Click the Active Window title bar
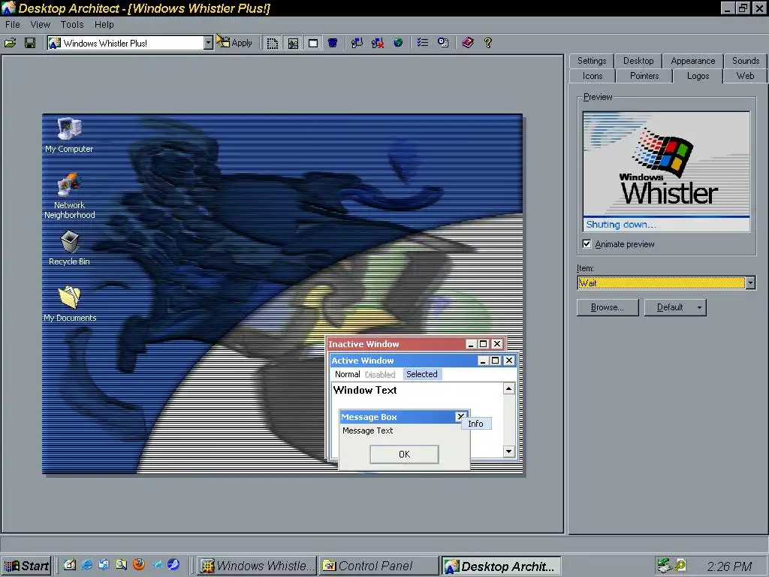This screenshot has width=769, height=577. (x=423, y=361)
